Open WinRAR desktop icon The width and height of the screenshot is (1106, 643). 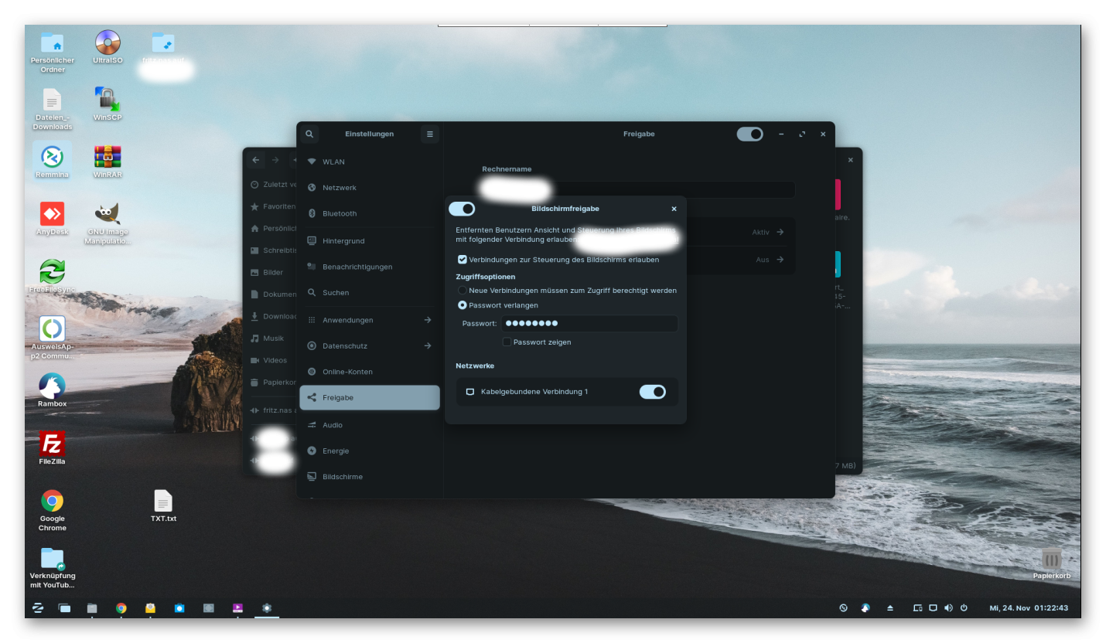pyautogui.click(x=108, y=161)
